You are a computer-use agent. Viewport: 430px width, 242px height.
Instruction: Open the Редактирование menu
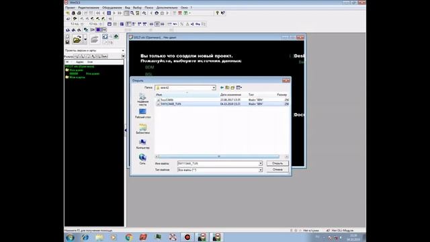pyautogui.click(x=89, y=7)
